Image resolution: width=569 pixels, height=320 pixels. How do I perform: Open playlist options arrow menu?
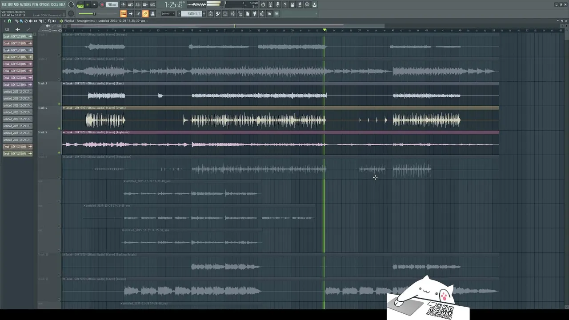coord(5,21)
